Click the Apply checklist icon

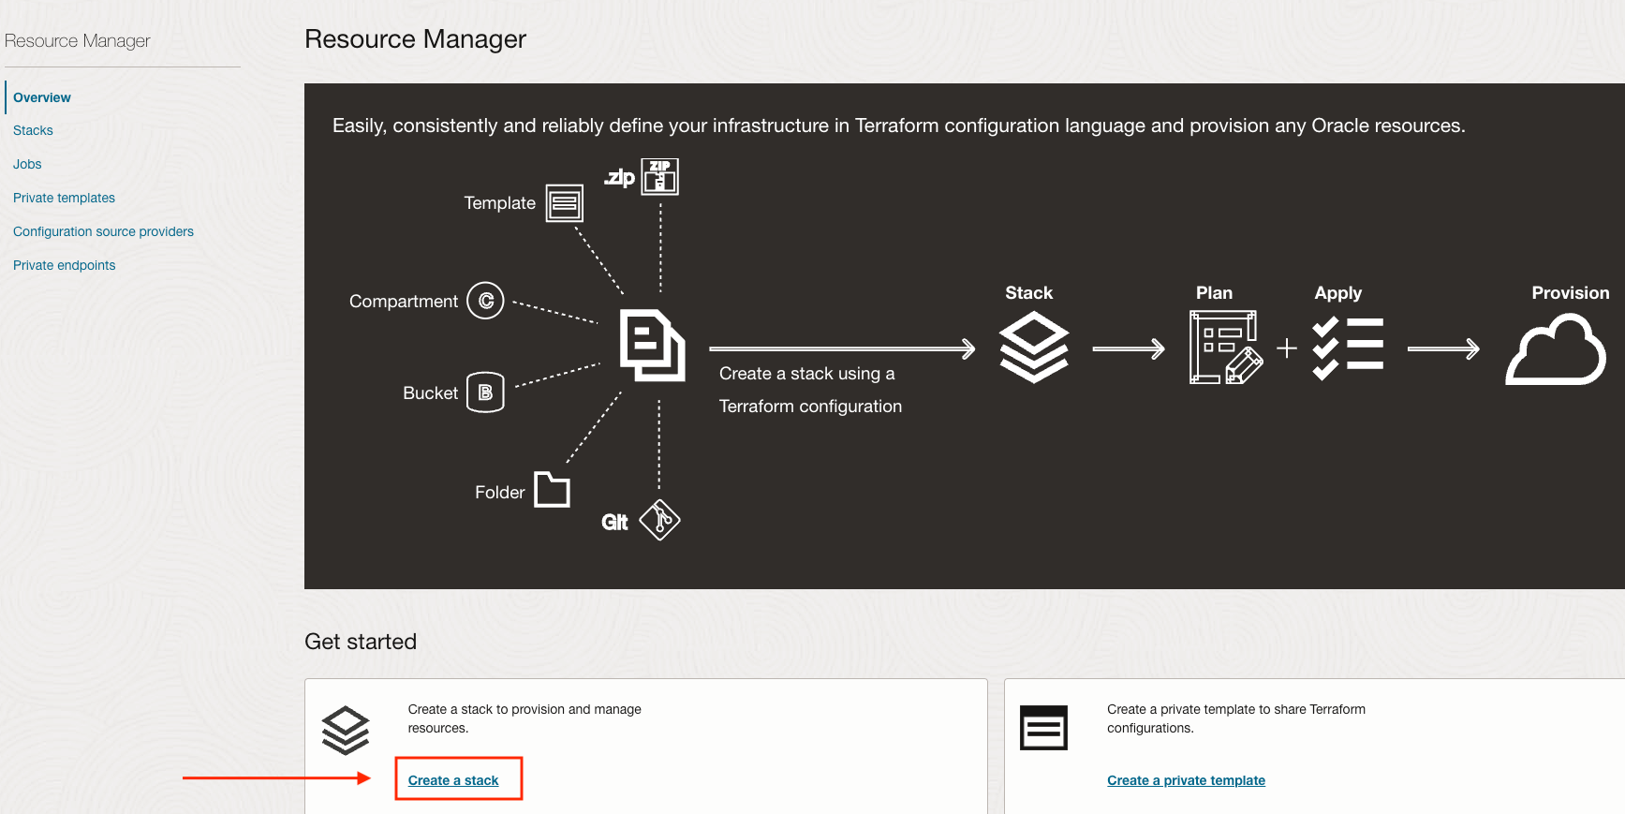pos(1348,348)
